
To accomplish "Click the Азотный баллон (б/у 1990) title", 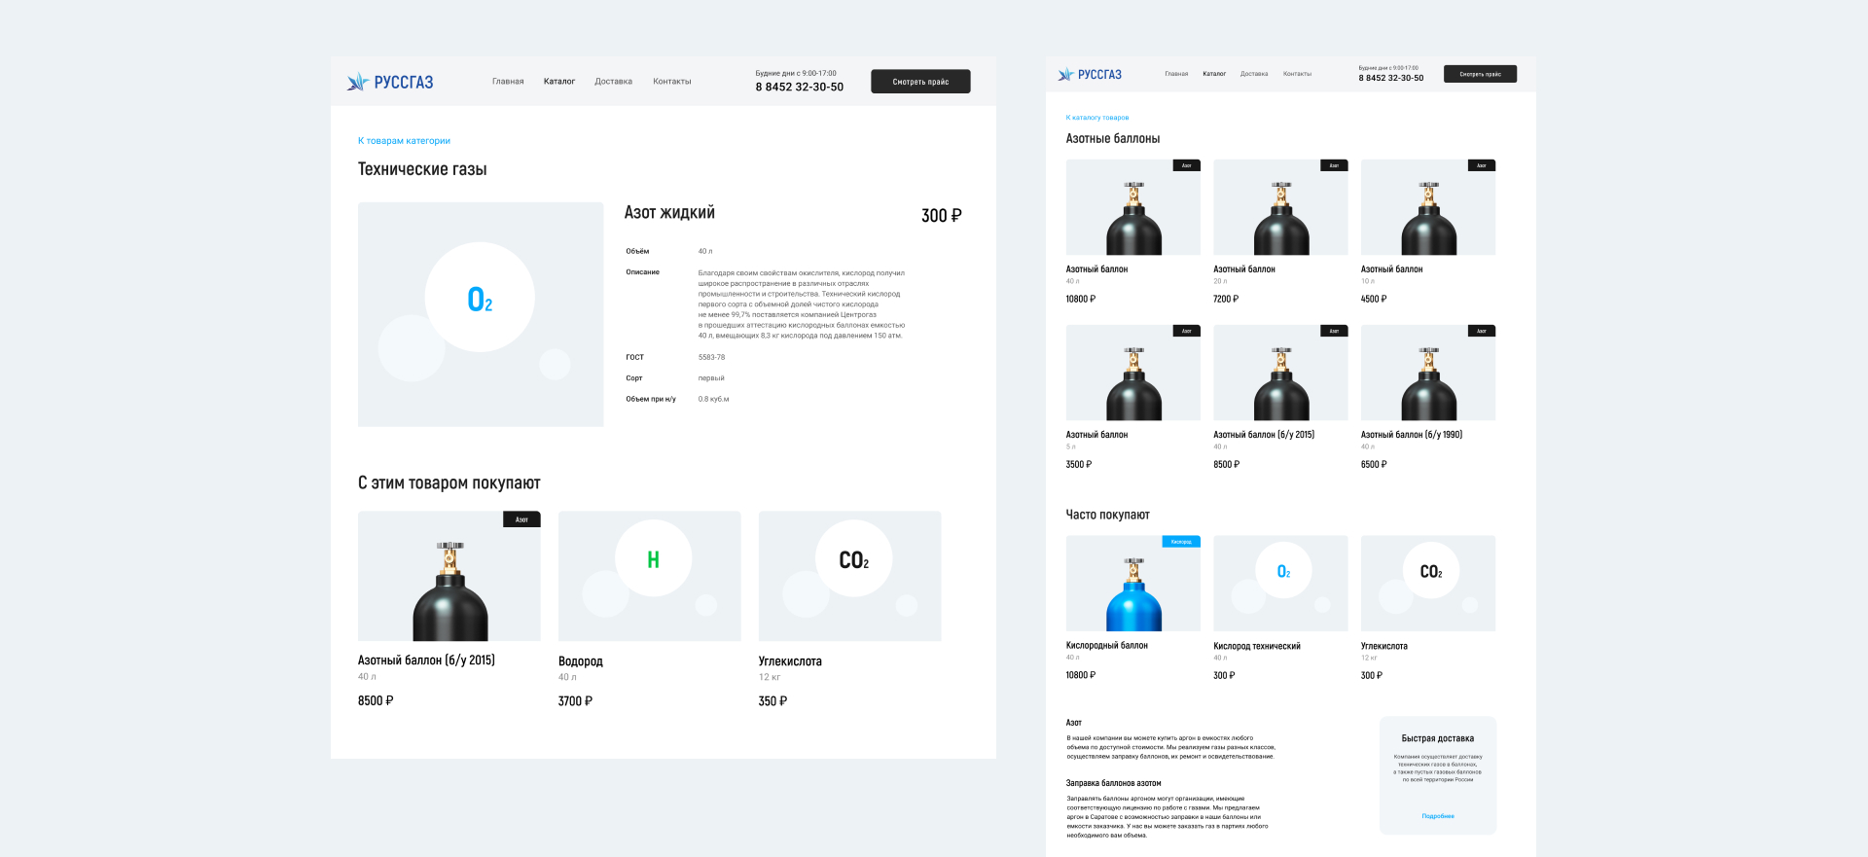I will click(x=1412, y=435).
